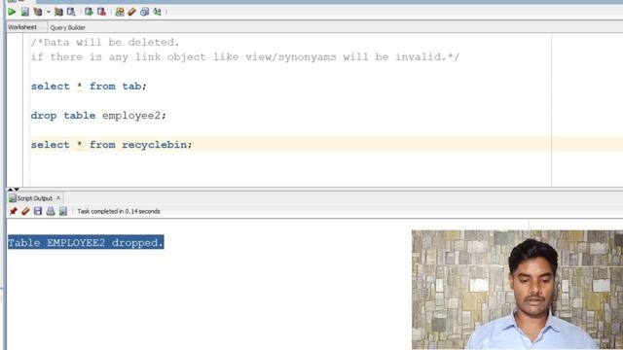
Task: Click the word 'recyclebin' in the editor
Action: coord(154,145)
